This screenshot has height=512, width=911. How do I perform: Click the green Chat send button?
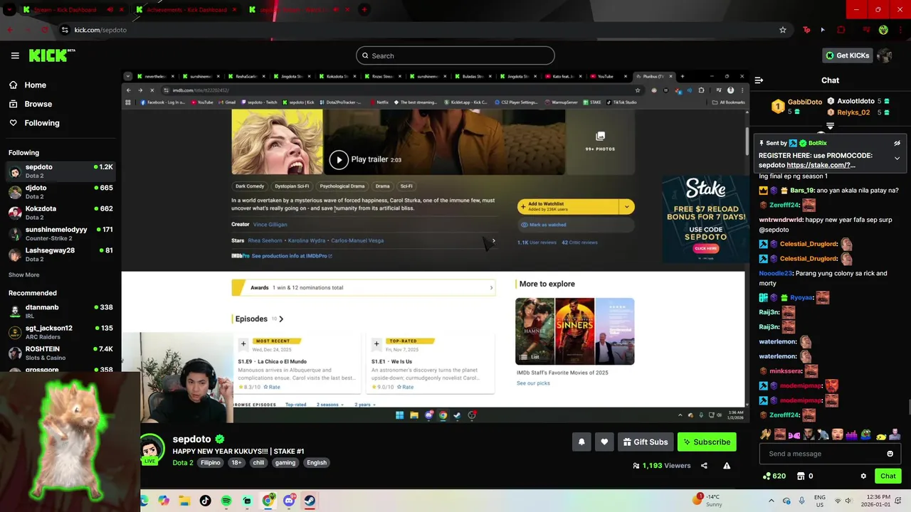(x=888, y=476)
